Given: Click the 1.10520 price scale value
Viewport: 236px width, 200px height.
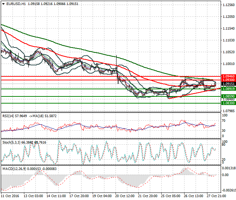Looking at the screenshot, I should (228, 52).
